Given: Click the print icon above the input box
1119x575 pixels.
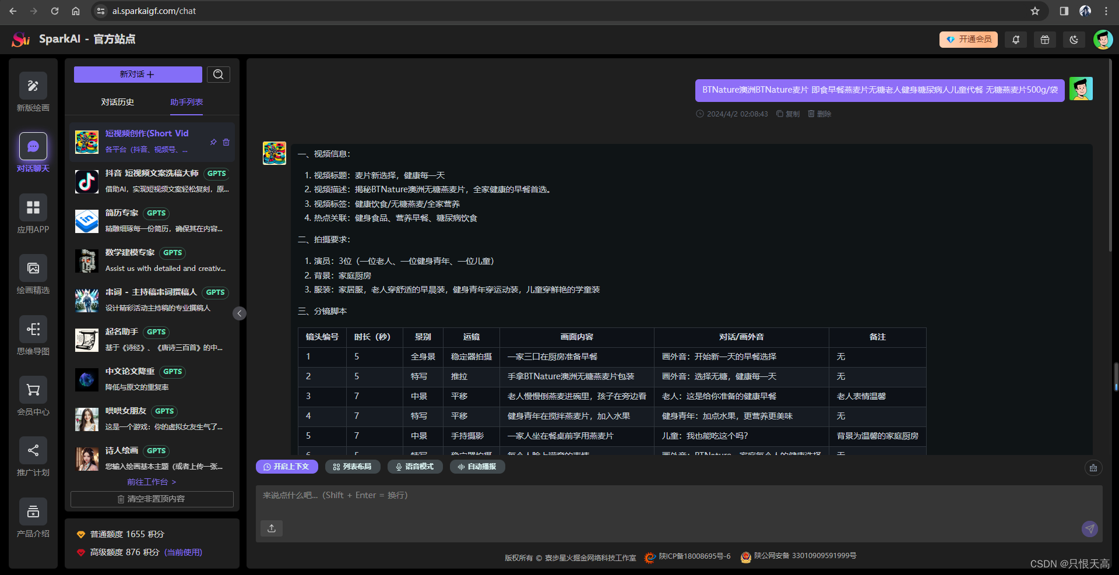Looking at the screenshot, I should pyautogui.click(x=1093, y=468).
